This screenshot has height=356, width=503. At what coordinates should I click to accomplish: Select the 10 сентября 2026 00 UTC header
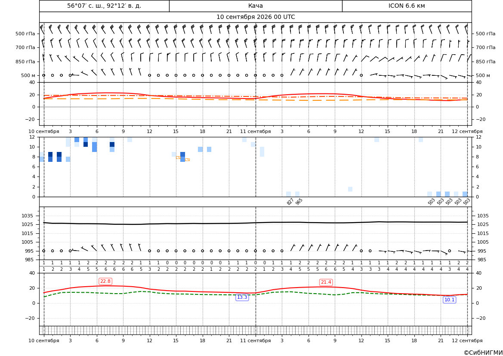point(256,17)
